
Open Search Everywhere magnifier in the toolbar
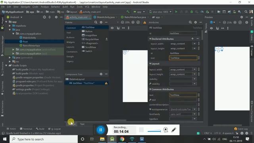pyautogui.click(x=246, y=12)
